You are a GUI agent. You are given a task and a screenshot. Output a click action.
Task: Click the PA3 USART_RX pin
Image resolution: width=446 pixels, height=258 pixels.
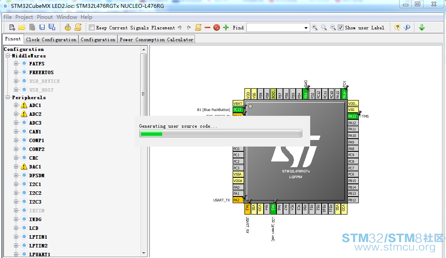pyautogui.click(x=247, y=208)
